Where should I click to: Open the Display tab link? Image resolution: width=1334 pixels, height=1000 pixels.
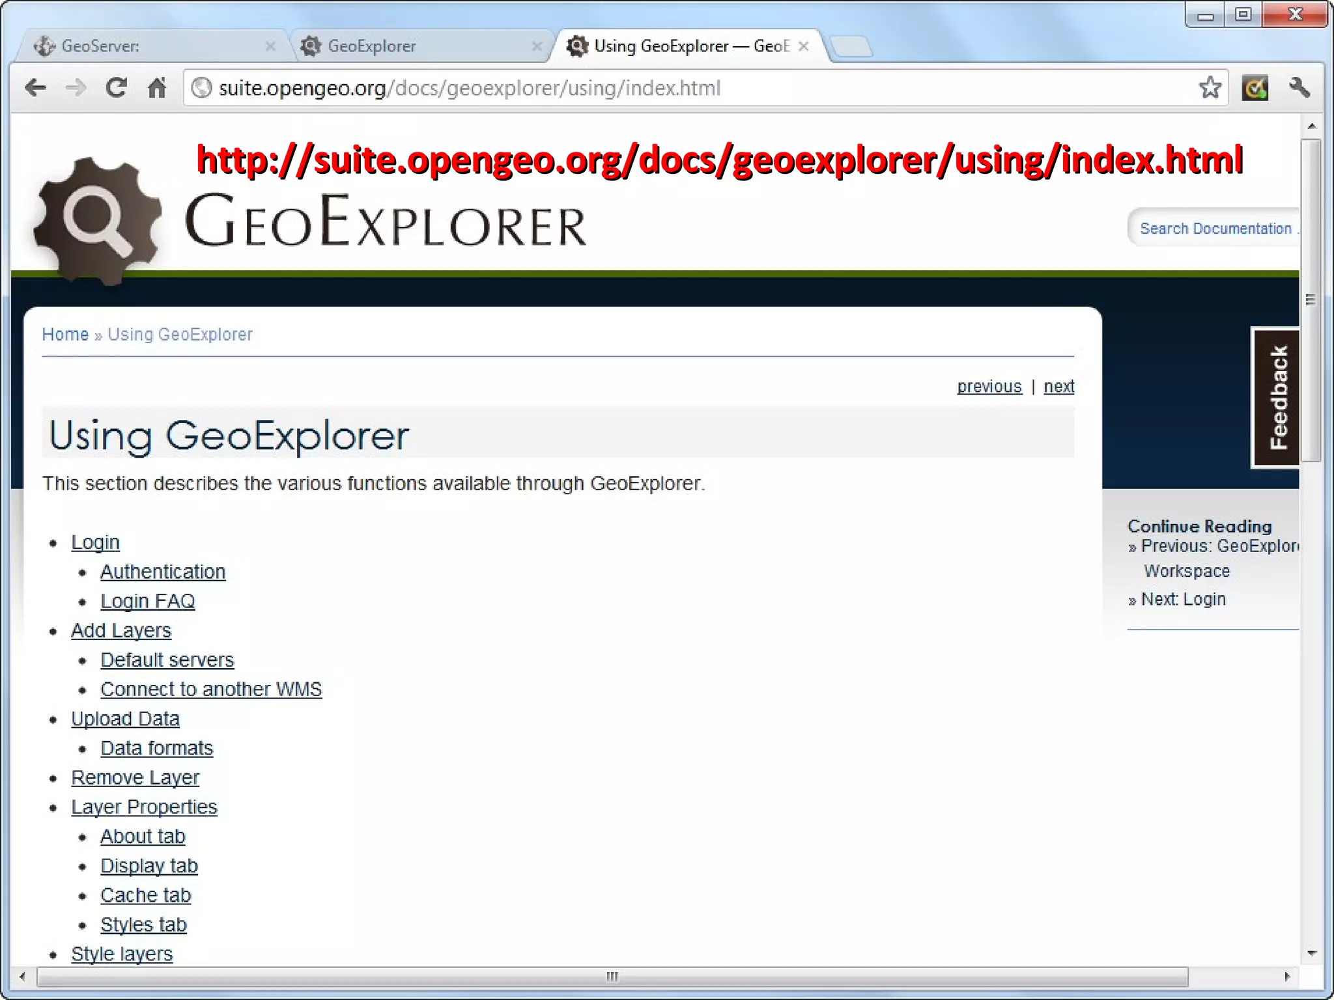coord(149,866)
